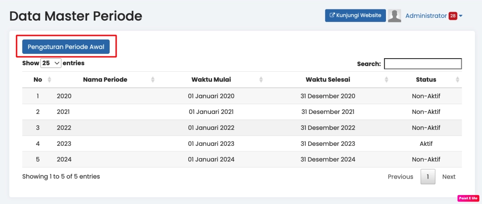Select page 1 in pagination
The width and height of the screenshot is (482, 204).
coord(428,177)
